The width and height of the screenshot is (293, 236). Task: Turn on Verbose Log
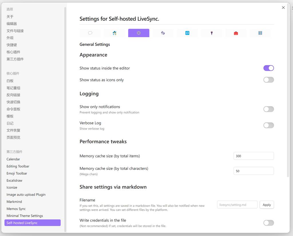(x=268, y=125)
